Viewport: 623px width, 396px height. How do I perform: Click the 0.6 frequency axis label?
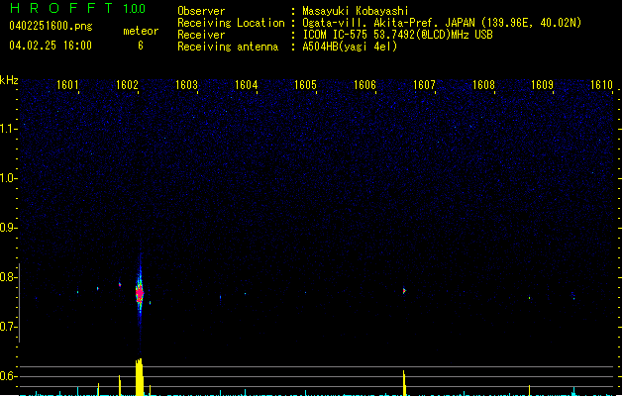pyautogui.click(x=9, y=376)
